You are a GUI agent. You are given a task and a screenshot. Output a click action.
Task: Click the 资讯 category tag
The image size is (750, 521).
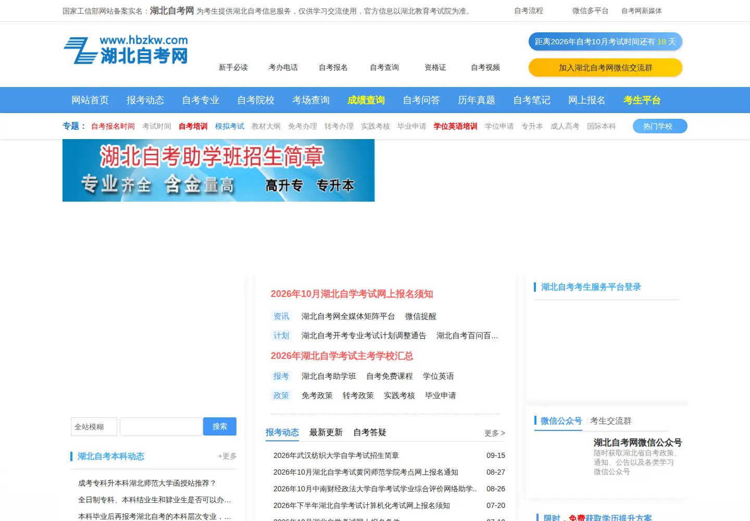[x=281, y=316]
